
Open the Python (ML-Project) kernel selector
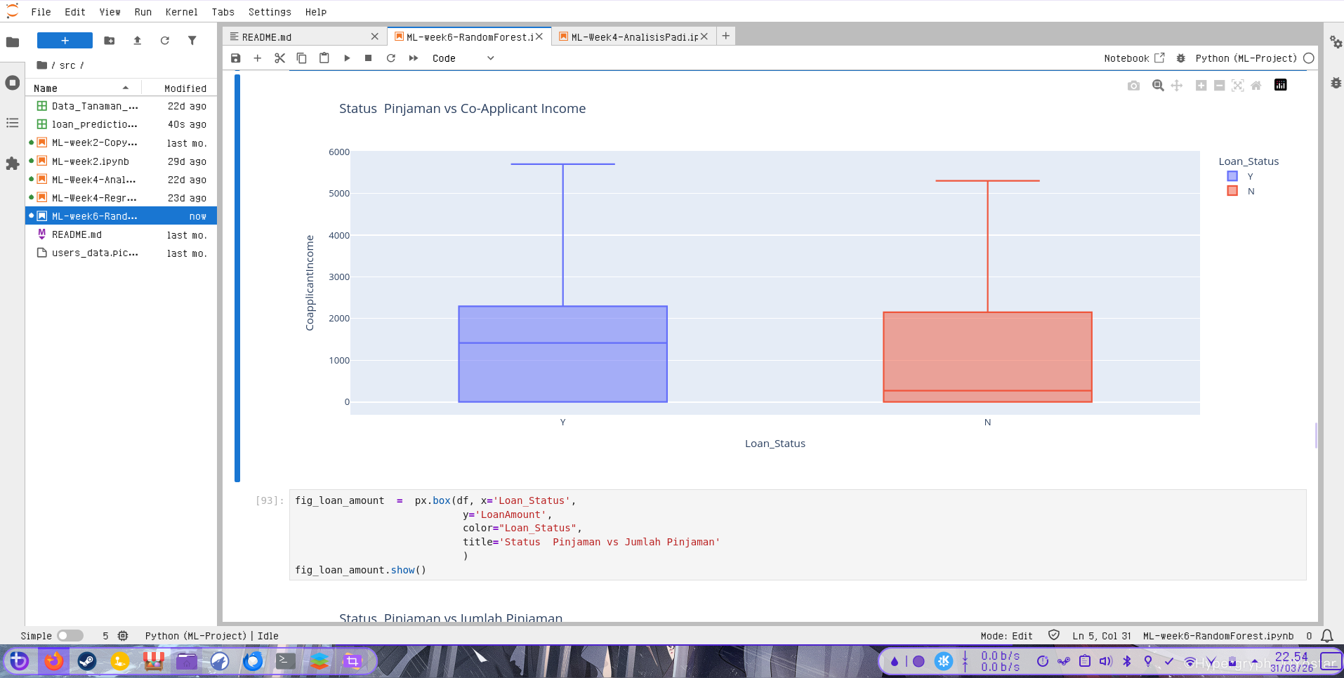pyautogui.click(x=1246, y=58)
